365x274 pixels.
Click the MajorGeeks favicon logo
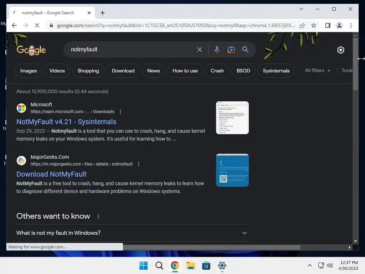pyautogui.click(x=21, y=161)
